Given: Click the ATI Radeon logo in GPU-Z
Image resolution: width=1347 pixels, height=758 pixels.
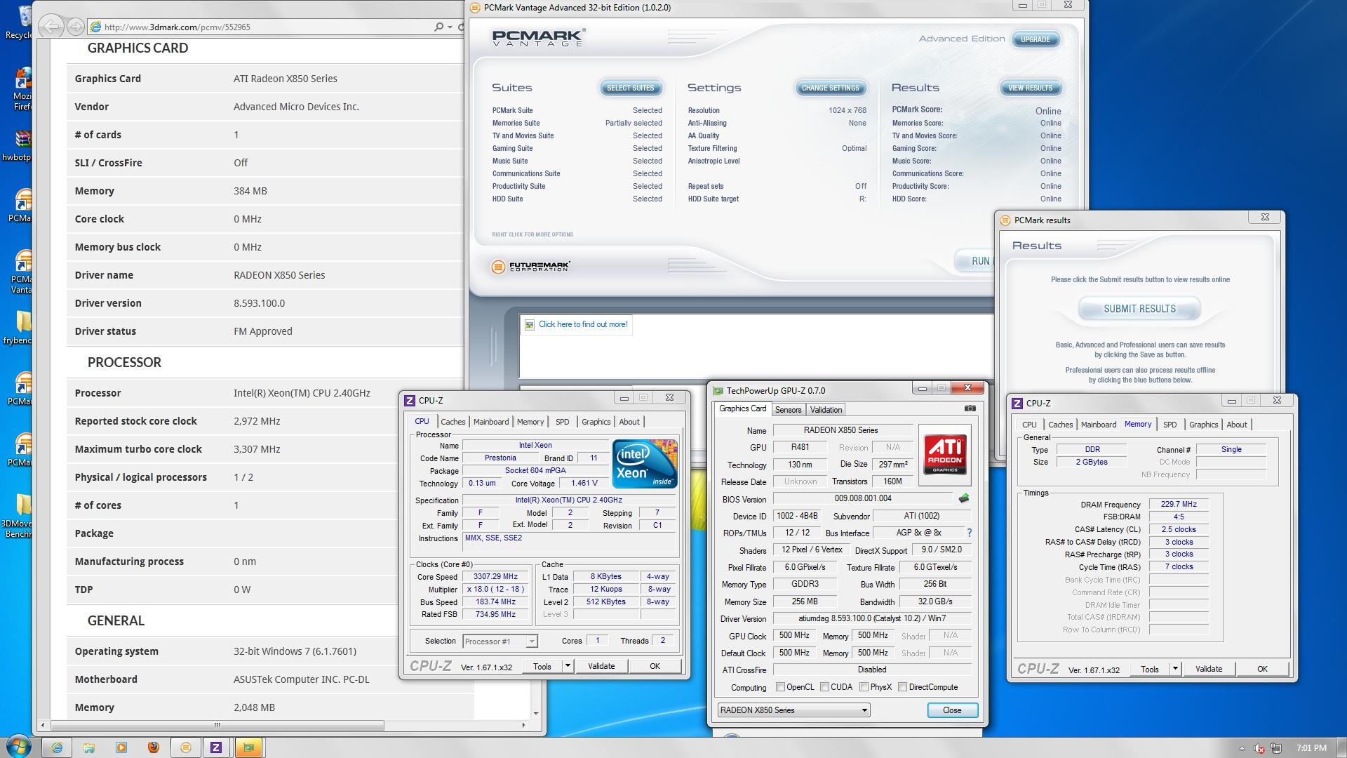Looking at the screenshot, I should point(945,455).
